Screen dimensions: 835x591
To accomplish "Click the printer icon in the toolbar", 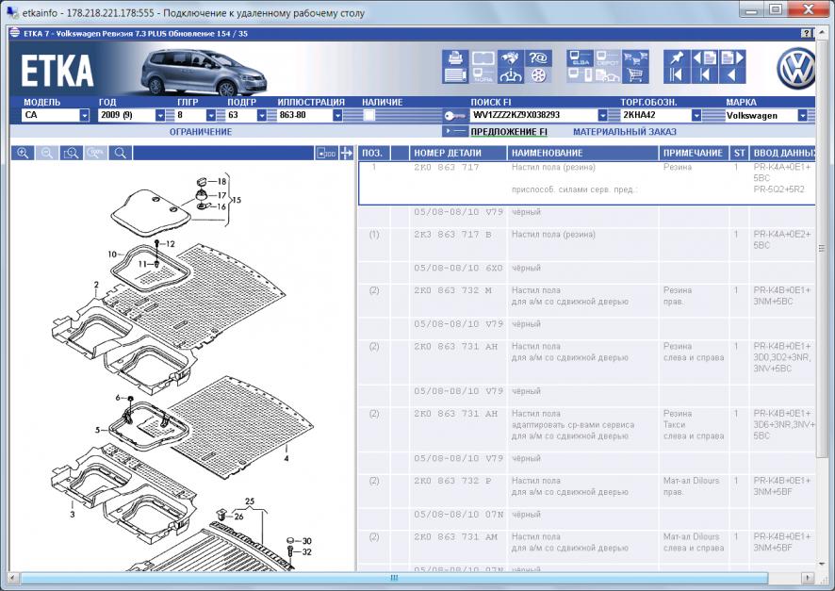I will point(455,58).
